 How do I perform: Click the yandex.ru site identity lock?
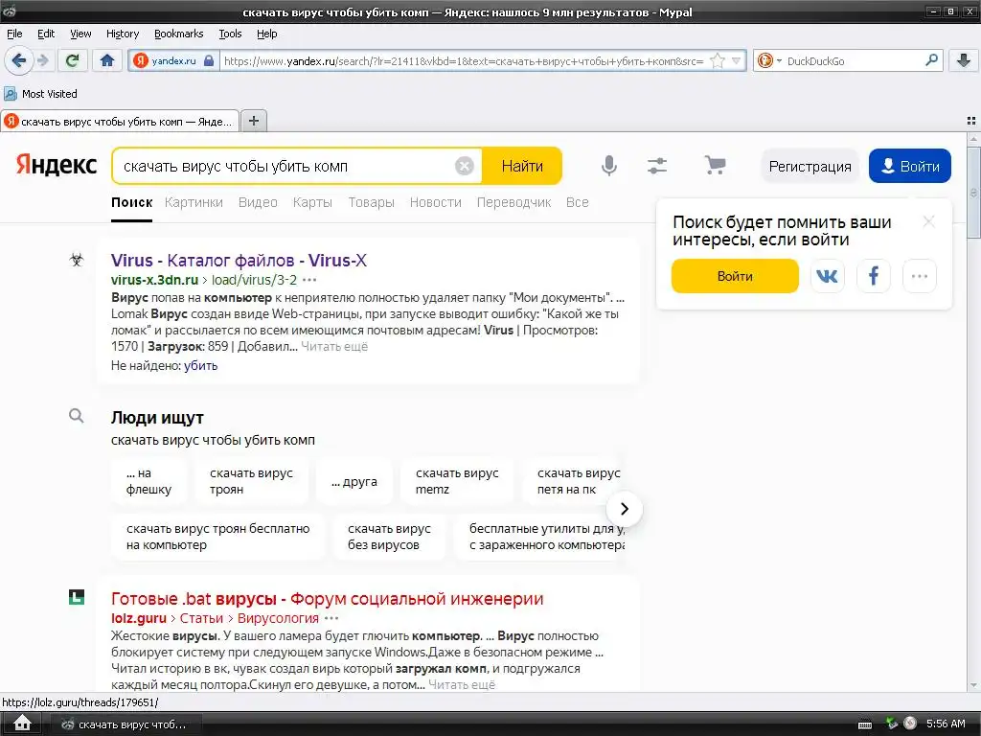click(208, 60)
